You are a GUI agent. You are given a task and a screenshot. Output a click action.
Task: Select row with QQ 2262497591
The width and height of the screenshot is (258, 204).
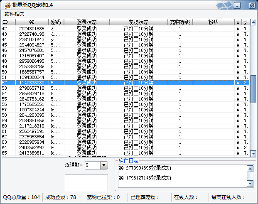[x=125, y=131]
